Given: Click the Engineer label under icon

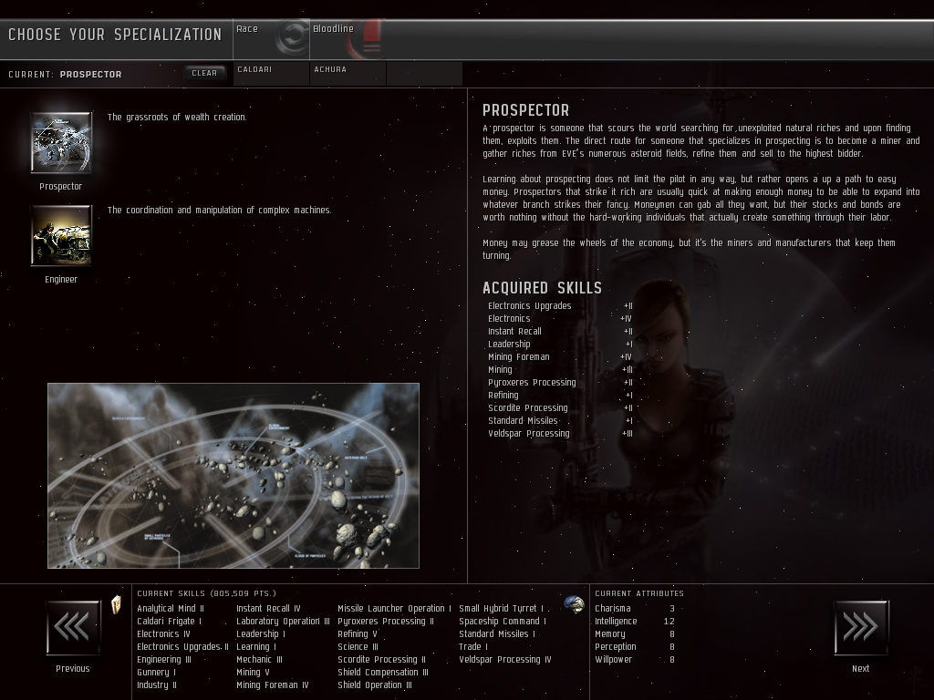Looking at the screenshot, I should (x=61, y=279).
